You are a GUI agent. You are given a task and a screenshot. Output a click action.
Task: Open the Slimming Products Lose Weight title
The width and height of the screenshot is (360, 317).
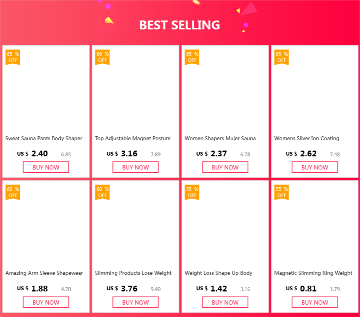(133, 273)
